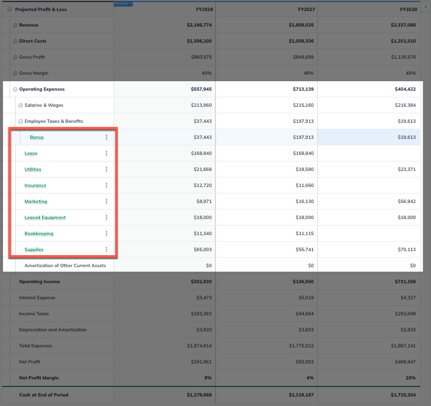The width and height of the screenshot is (431, 406).
Task: Open the Insurance expense link
Action: click(36, 185)
